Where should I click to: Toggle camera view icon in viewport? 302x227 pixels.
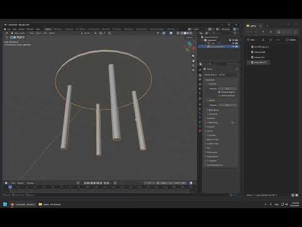(x=193, y=66)
